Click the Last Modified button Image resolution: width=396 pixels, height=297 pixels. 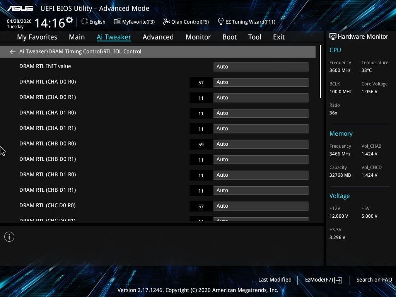coord(275,280)
